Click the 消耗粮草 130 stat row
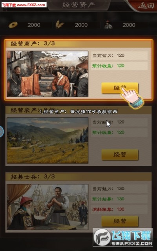 pos(119,209)
